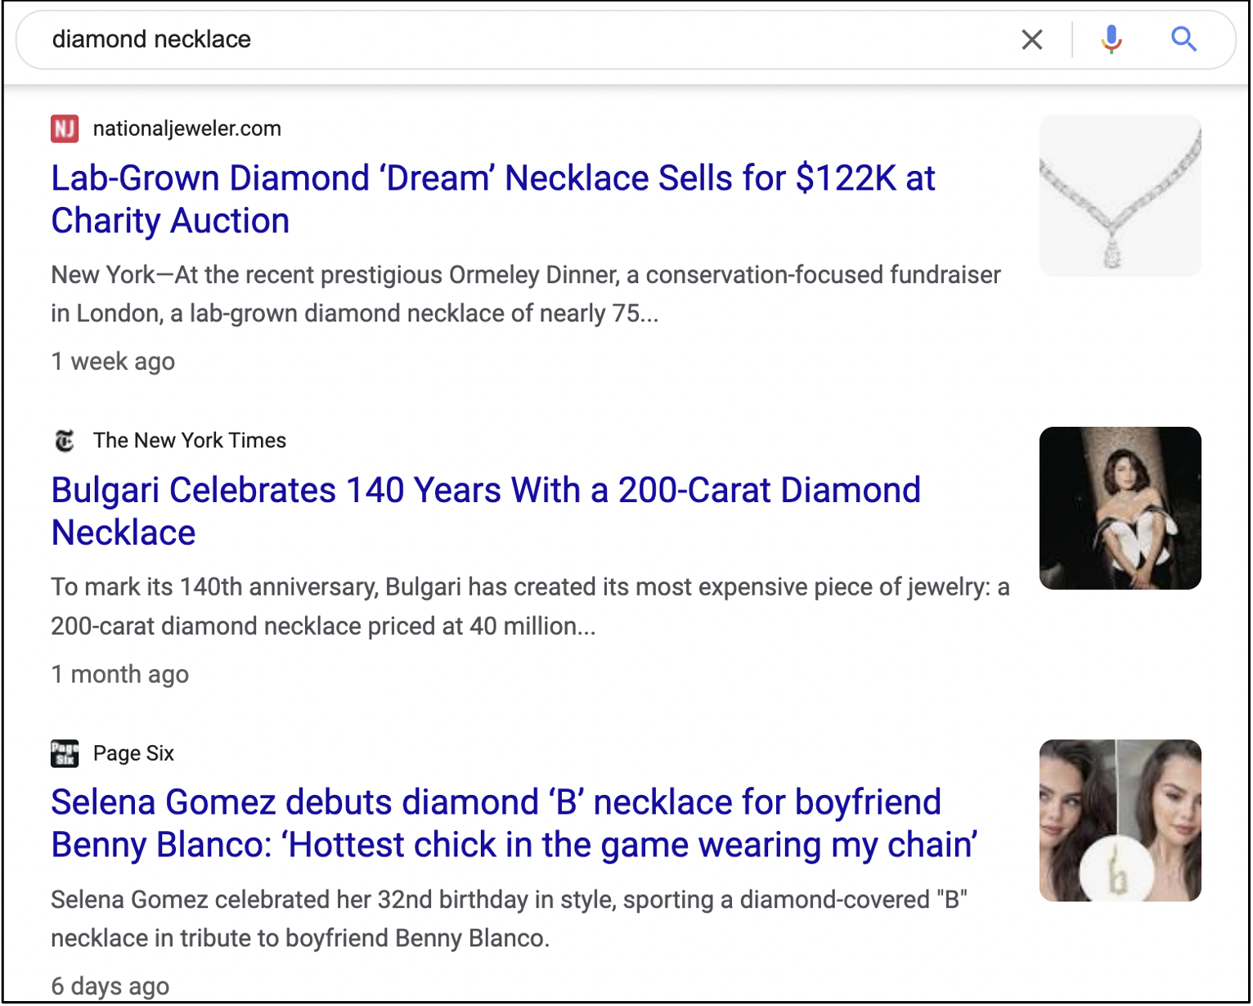Click the snippet starting 'New York—At the recent prestigious'
This screenshot has width=1253, height=1006.
click(x=526, y=294)
